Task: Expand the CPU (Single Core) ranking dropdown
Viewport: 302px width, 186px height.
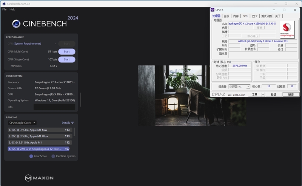Action: tap(22, 123)
